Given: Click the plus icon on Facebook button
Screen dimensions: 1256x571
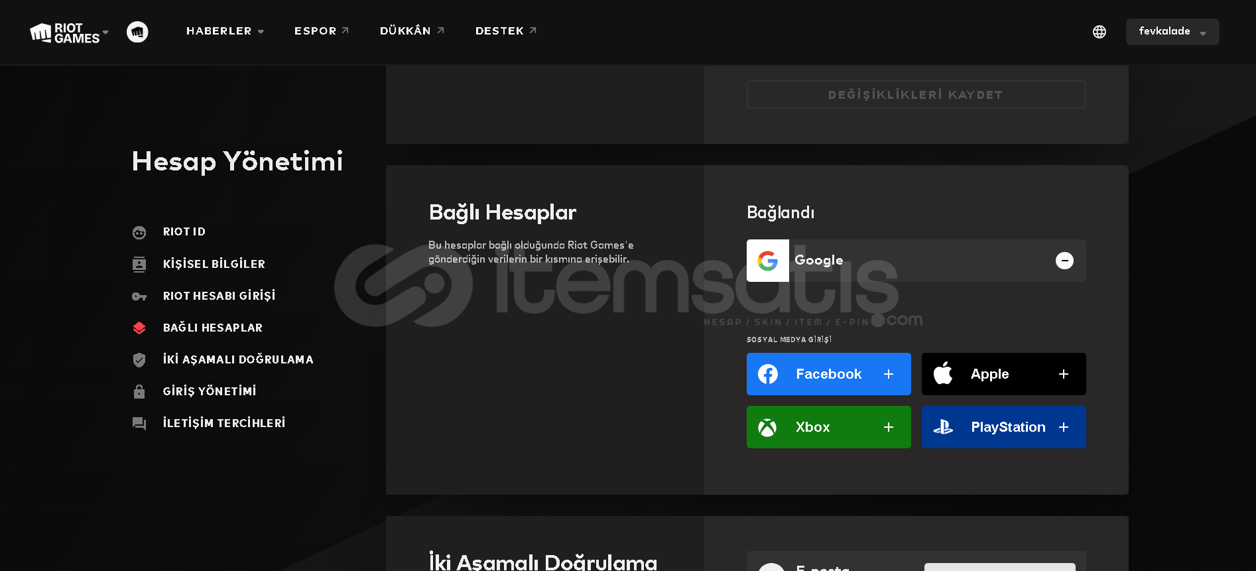Looking at the screenshot, I should pos(889,374).
